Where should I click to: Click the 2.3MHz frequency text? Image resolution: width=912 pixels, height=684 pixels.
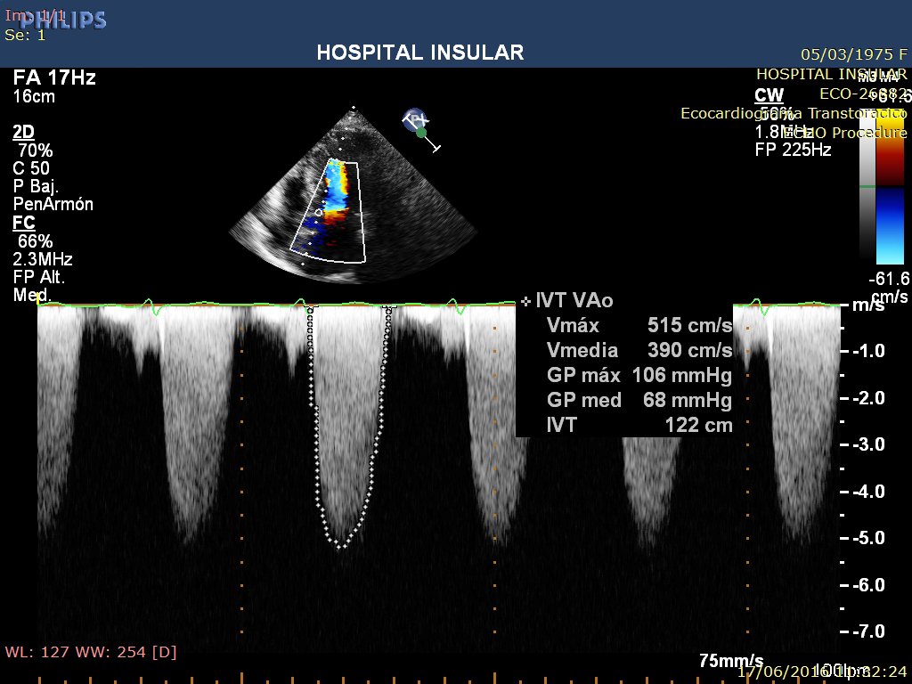point(43,259)
